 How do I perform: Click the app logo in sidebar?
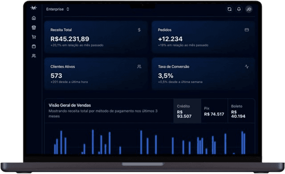click(34, 8)
